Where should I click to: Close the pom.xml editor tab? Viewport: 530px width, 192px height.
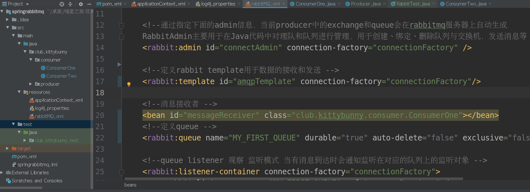click(125, 4)
